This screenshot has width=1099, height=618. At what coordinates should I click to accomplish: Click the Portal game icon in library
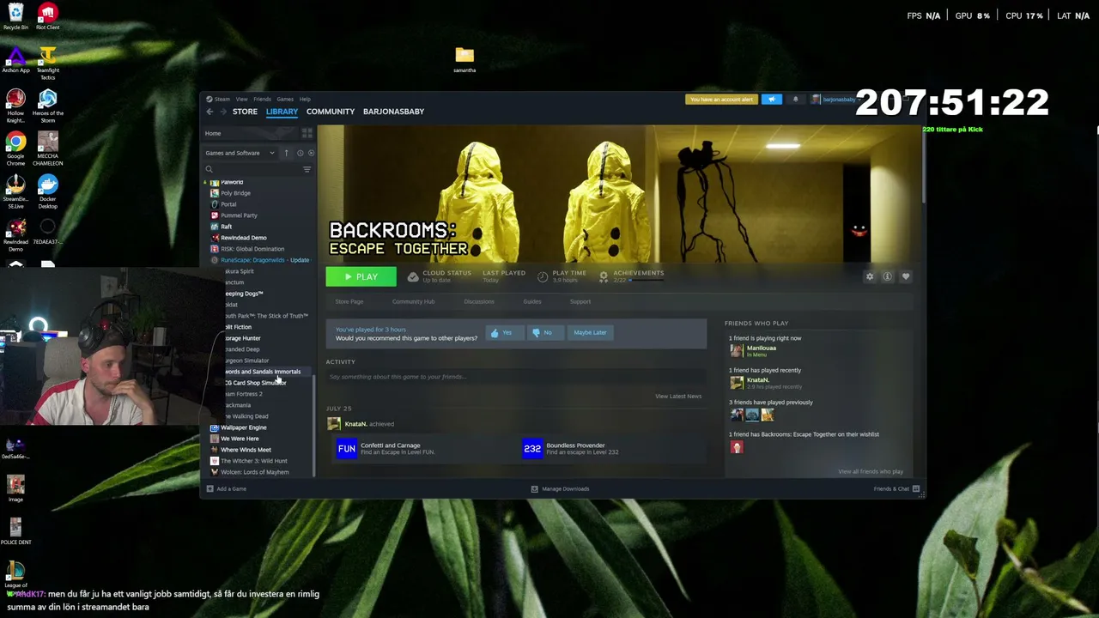pyautogui.click(x=215, y=204)
